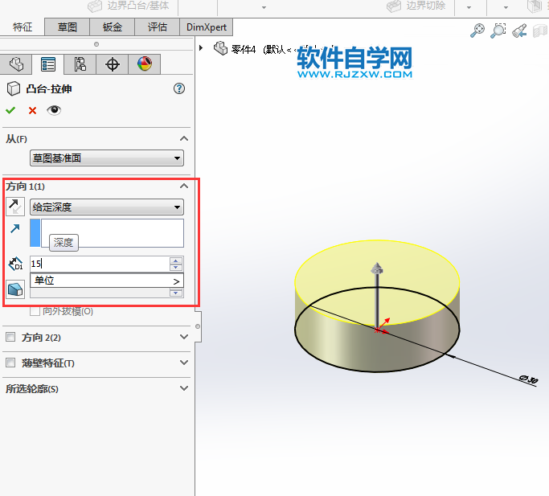This screenshot has height=496, width=549.
Task: Click the Section View icon
Action: click(x=540, y=31)
